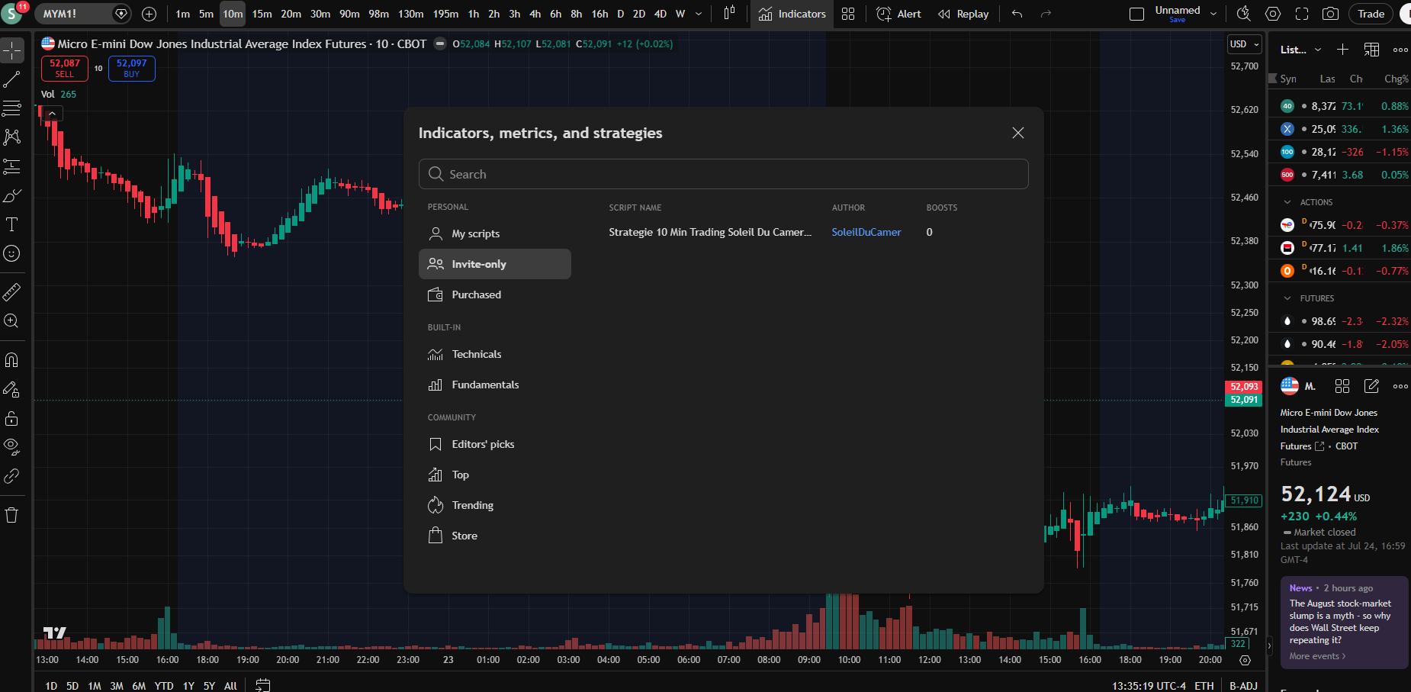Open the Purchased scripts category
Image resolution: width=1411 pixels, height=692 pixels.
[495, 295]
